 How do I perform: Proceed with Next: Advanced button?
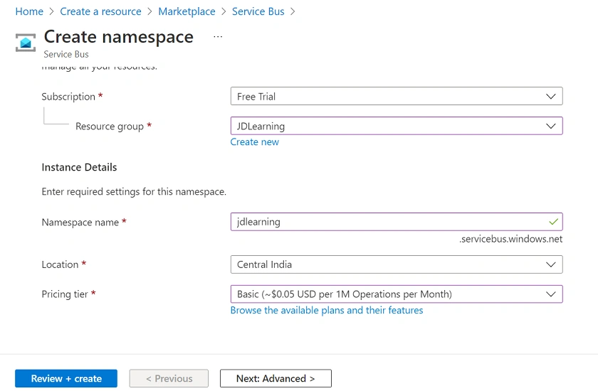[276, 378]
